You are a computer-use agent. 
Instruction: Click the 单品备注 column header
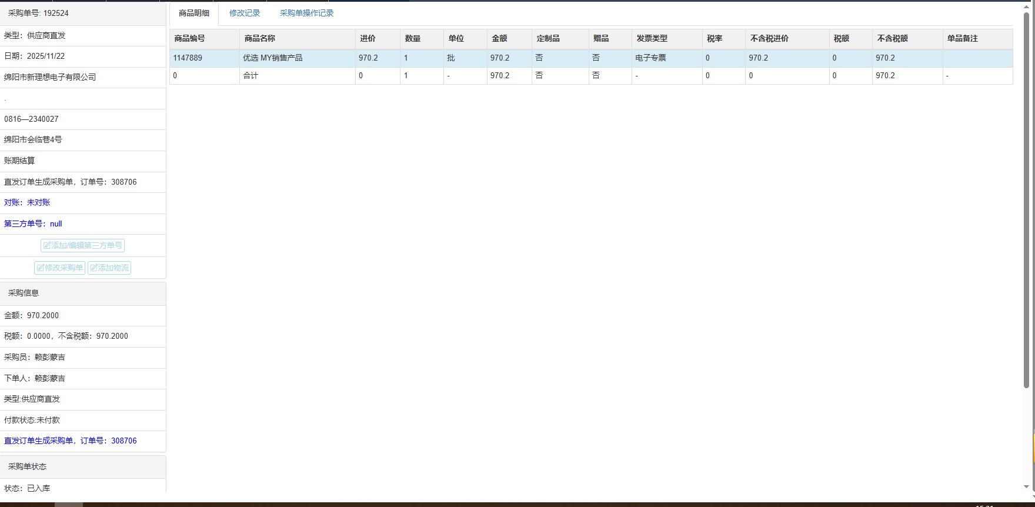pos(962,39)
